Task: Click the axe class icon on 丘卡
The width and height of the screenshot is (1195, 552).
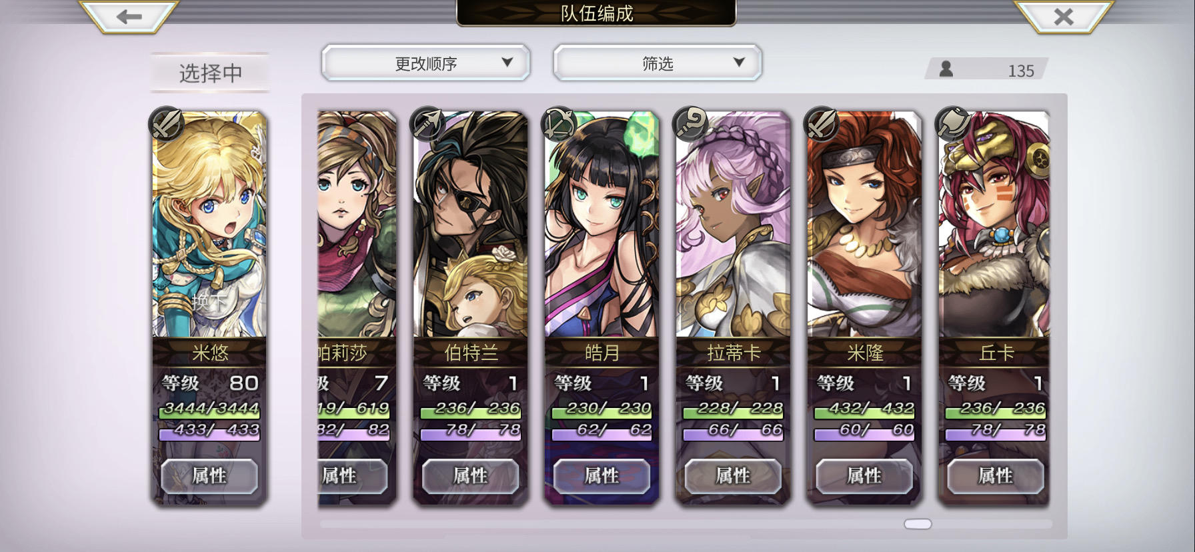Action: click(x=953, y=124)
